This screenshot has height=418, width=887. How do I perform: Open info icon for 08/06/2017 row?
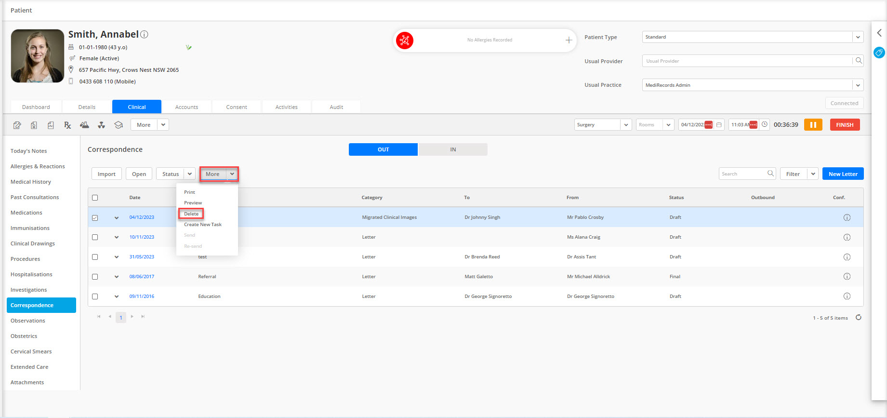click(x=847, y=276)
